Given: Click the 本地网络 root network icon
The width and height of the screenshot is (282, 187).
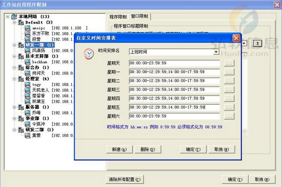Looking at the screenshot, I should (14, 16).
